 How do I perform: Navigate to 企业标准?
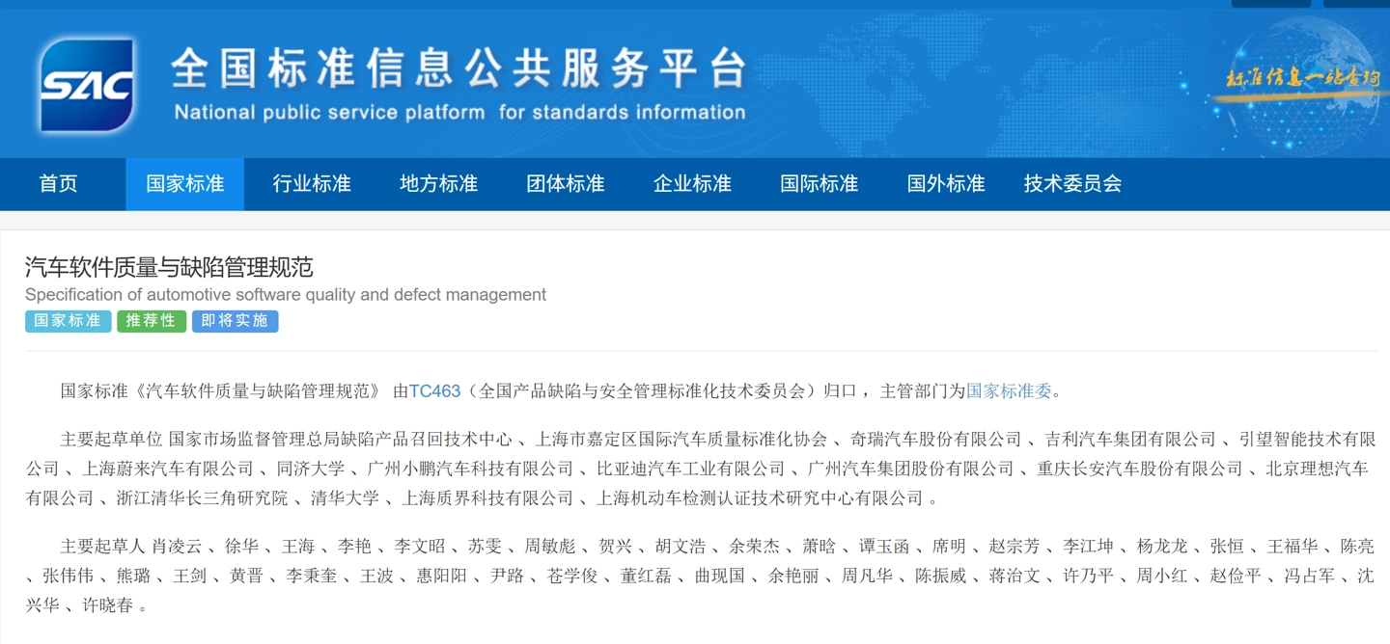tap(692, 184)
